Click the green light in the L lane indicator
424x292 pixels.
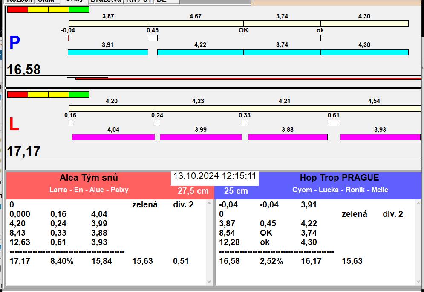coord(79,94)
